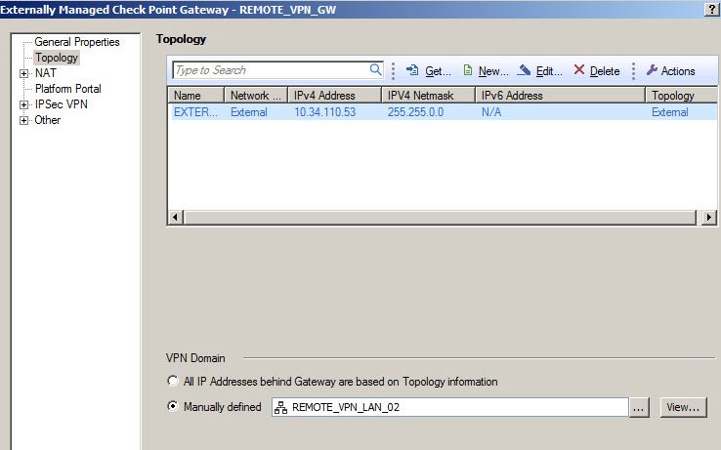
Task: Select Topology in the left tree
Action: [57, 58]
